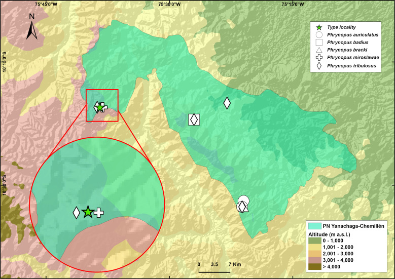Click the PN Yanachaga-Chemillén turquoise swatch
The image size is (395, 279).
tap(315, 226)
